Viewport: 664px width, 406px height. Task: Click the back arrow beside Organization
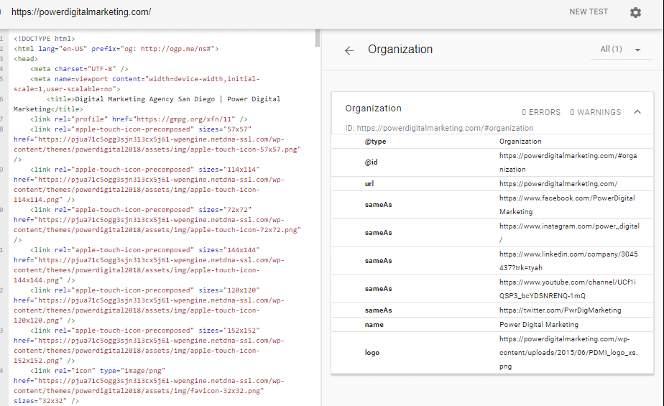coord(349,50)
